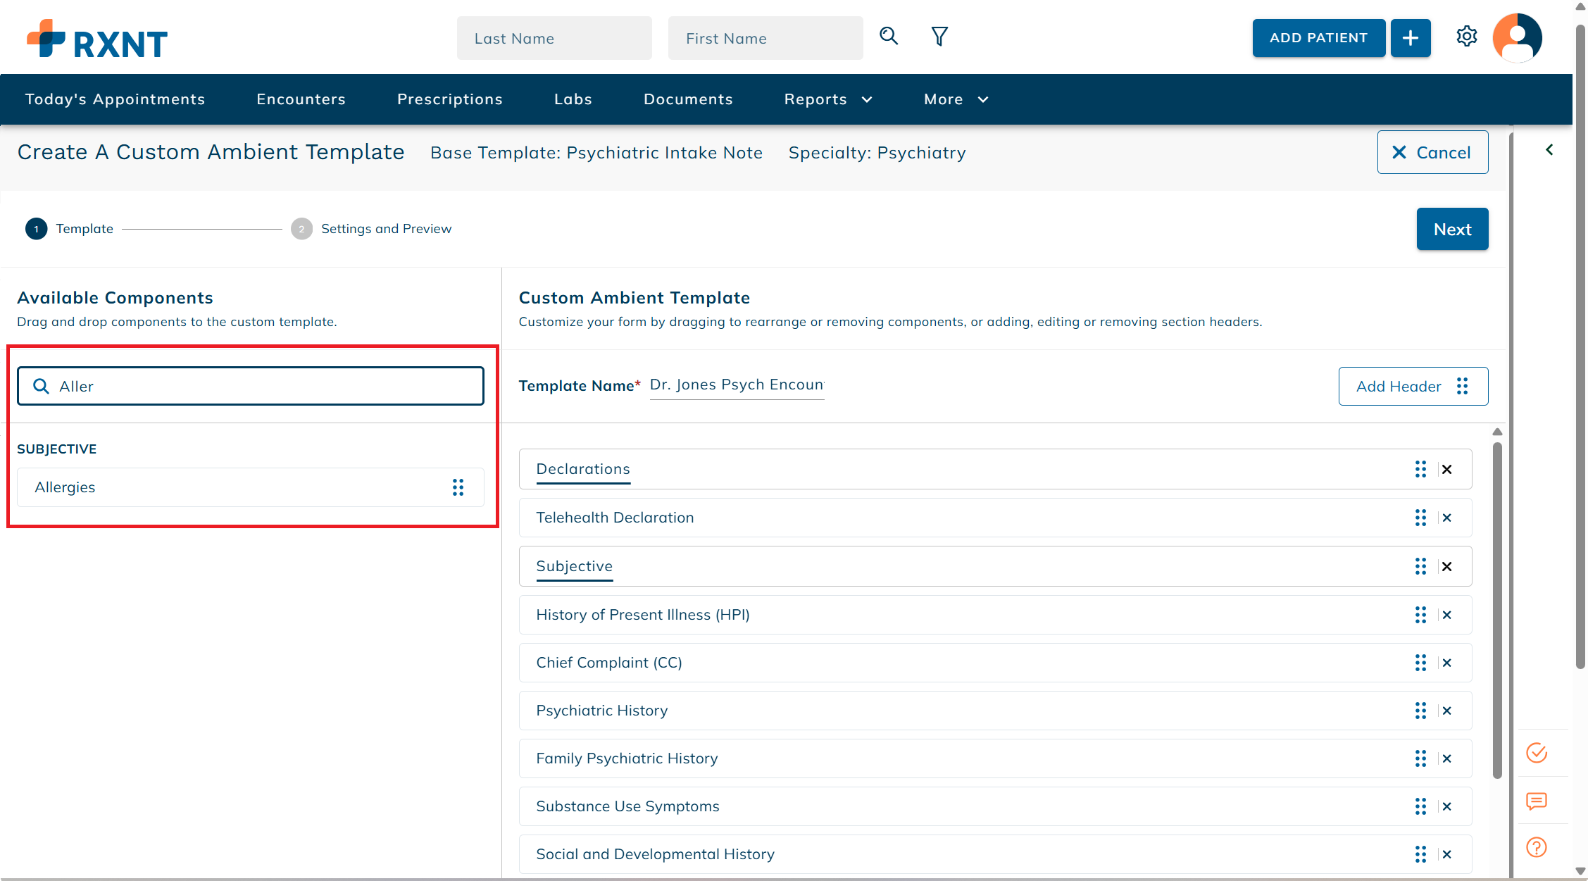Open the patient filter funnel icon
This screenshot has width=1588, height=881.
pyautogui.click(x=939, y=37)
